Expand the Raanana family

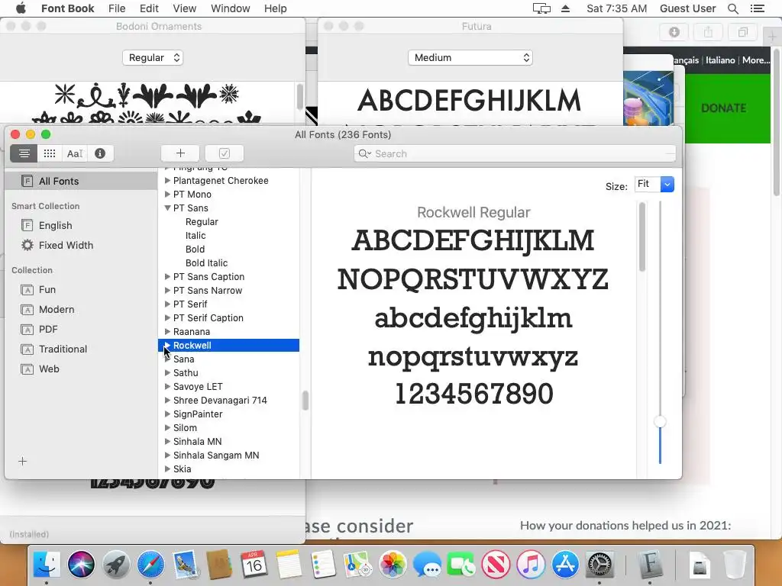coord(167,331)
